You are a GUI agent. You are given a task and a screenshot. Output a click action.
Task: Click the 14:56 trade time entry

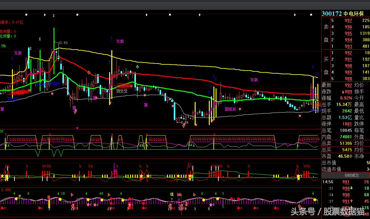(x=327, y=182)
